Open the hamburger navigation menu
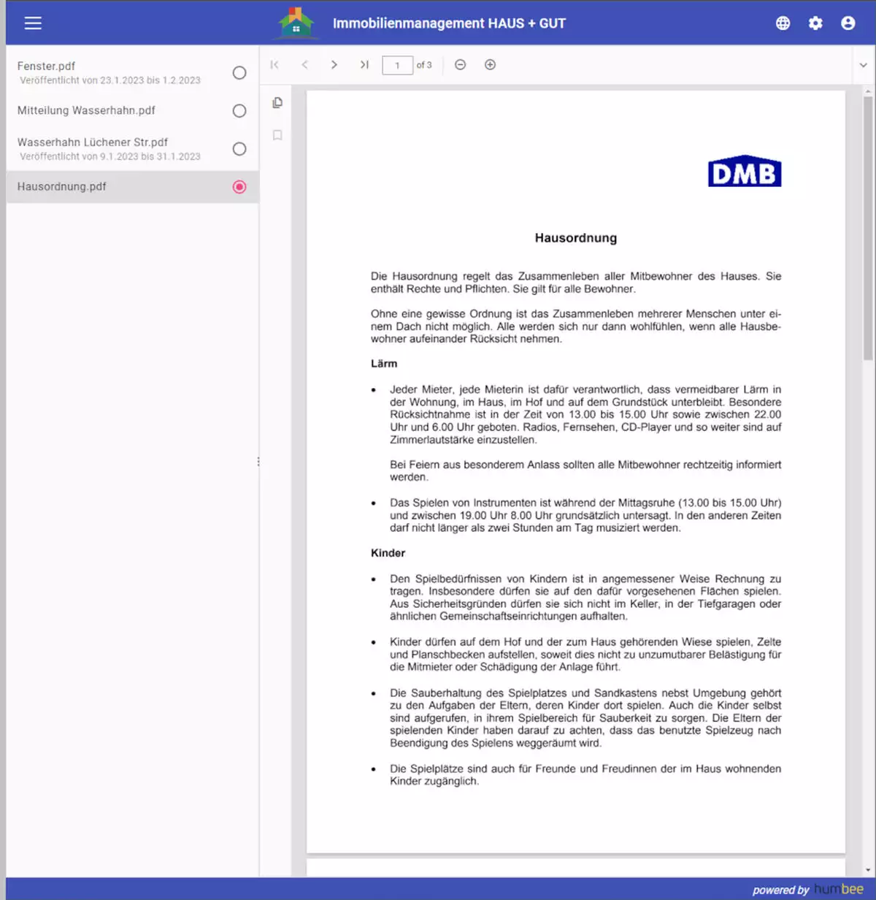The width and height of the screenshot is (876, 900). pyautogui.click(x=33, y=23)
